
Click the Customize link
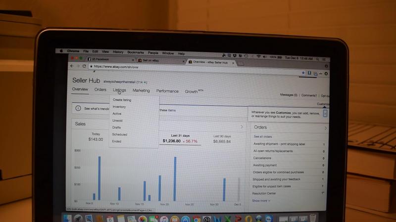pyautogui.click(x=323, y=104)
